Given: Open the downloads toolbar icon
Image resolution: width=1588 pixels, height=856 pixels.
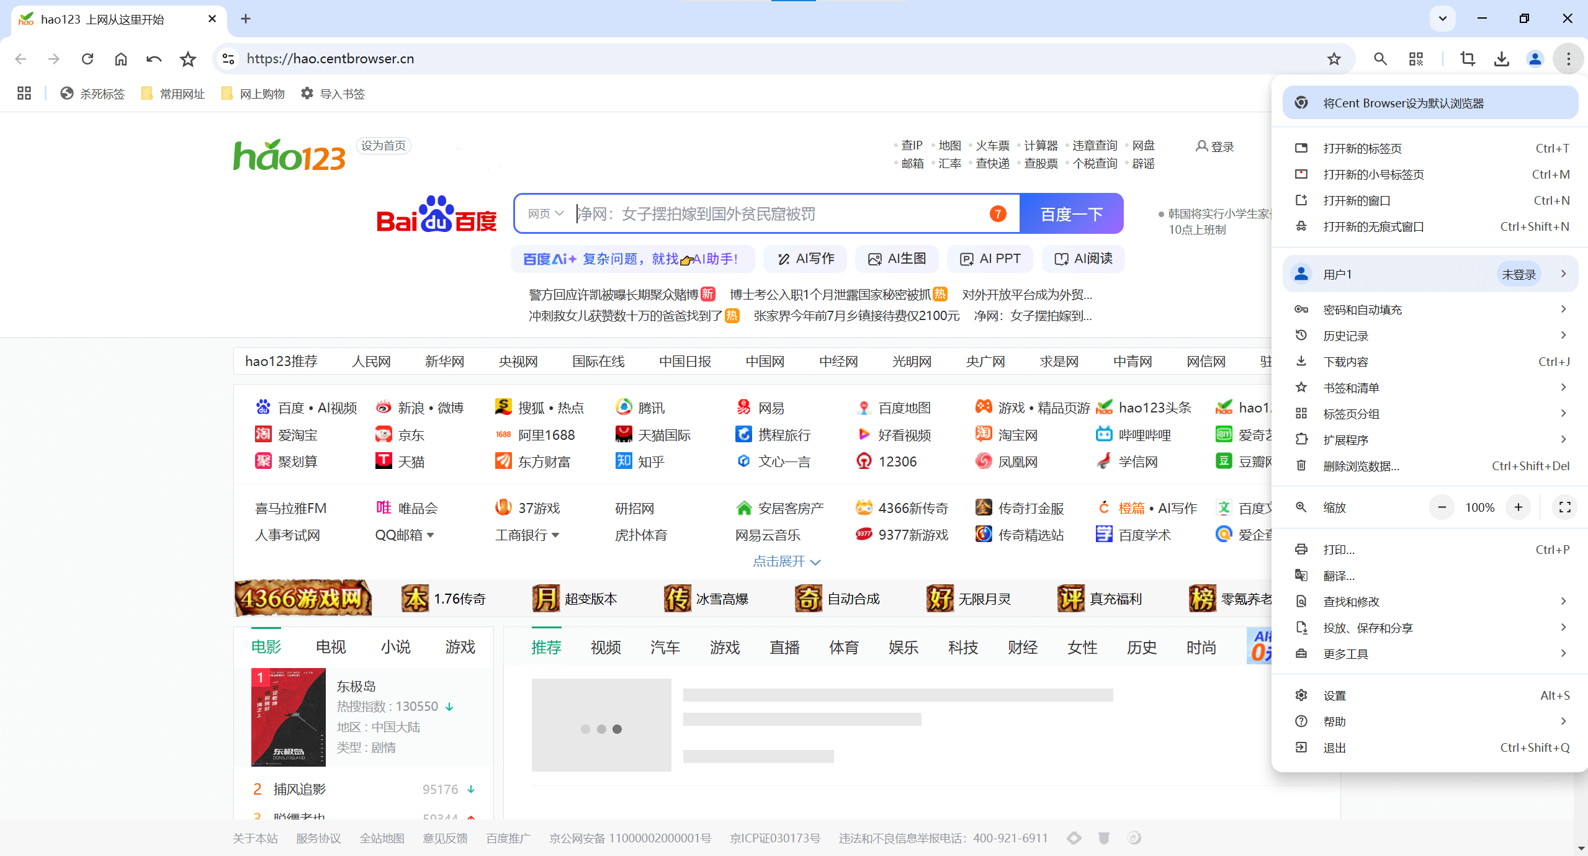Looking at the screenshot, I should click(1501, 59).
